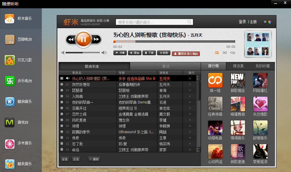Click the loud speaker volume icon
The height and width of the screenshot is (172, 291).
pos(104,53)
